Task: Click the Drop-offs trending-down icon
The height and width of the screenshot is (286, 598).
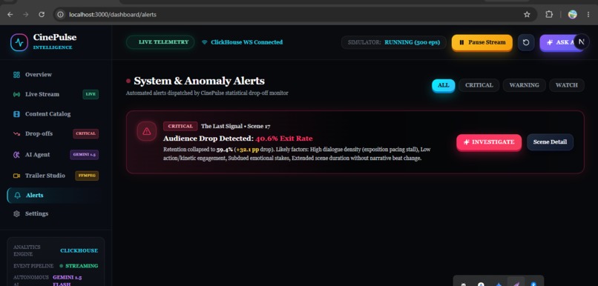Action: click(x=16, y=133)
